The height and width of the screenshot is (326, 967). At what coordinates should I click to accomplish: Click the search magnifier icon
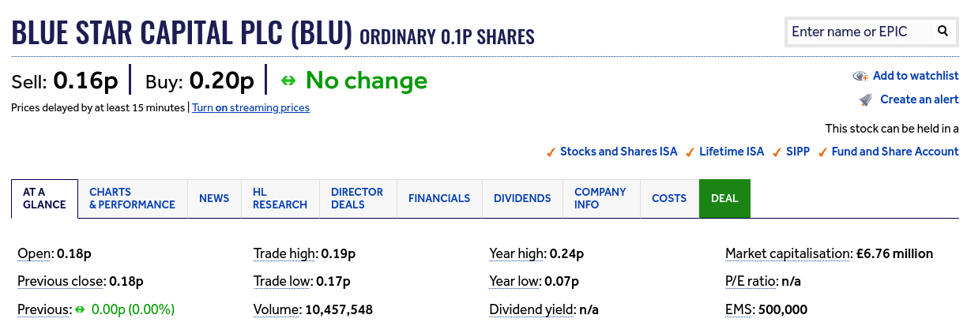click(943, 32)
